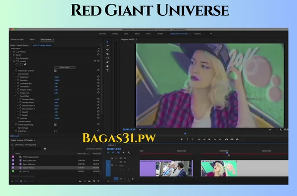Check the Enable Text checkbox
Image resolution: width=297 pixels, height=196 pixels.
tap(55, 131)
